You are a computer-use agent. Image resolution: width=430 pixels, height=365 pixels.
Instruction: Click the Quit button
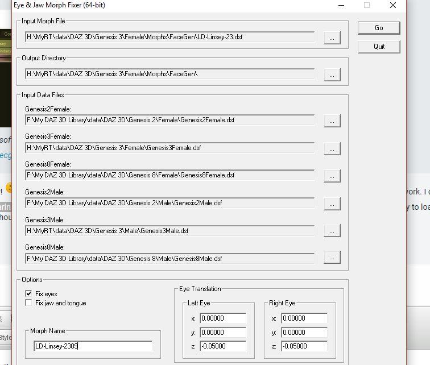point(379,47)
